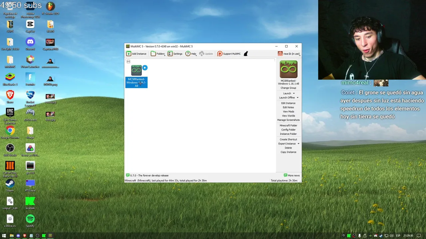Open the notification center icon
The width and height of the screenshot is (426, 239).
coord(419,236)
